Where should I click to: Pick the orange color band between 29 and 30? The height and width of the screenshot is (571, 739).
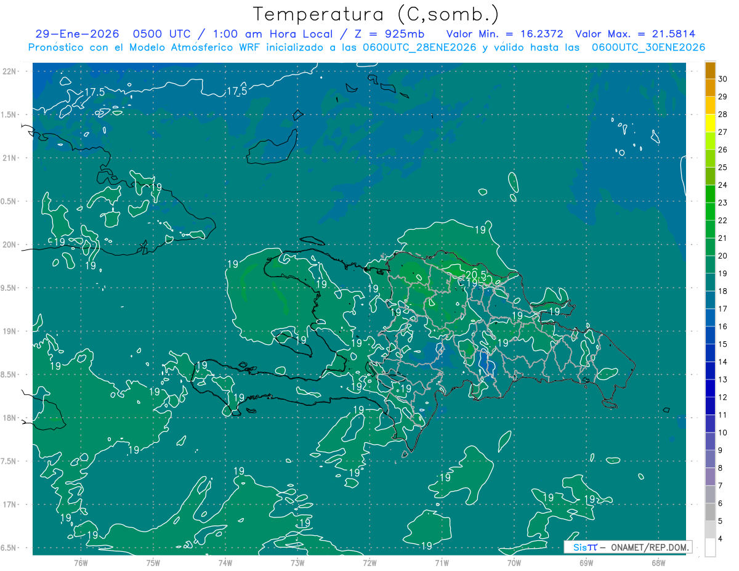coord(710,87)
